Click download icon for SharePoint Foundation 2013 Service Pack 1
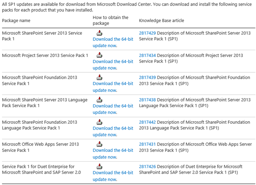The height and width of the screenshot is (185, 256). point(99,77)
